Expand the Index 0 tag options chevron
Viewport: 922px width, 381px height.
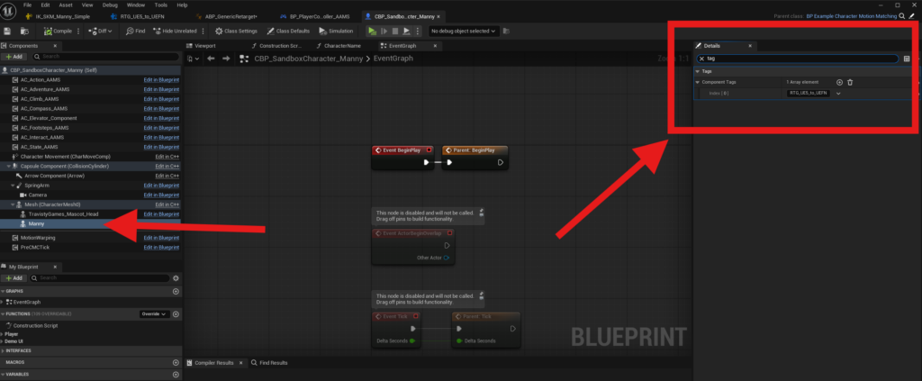click(x=838, y=93)
